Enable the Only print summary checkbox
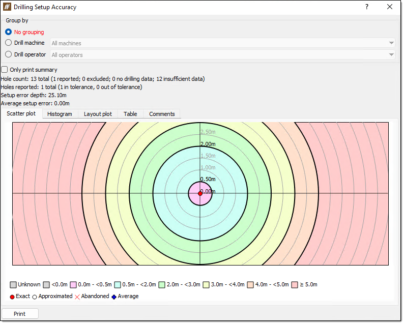This screenshot has height=324, width=404. click(5, 70)
